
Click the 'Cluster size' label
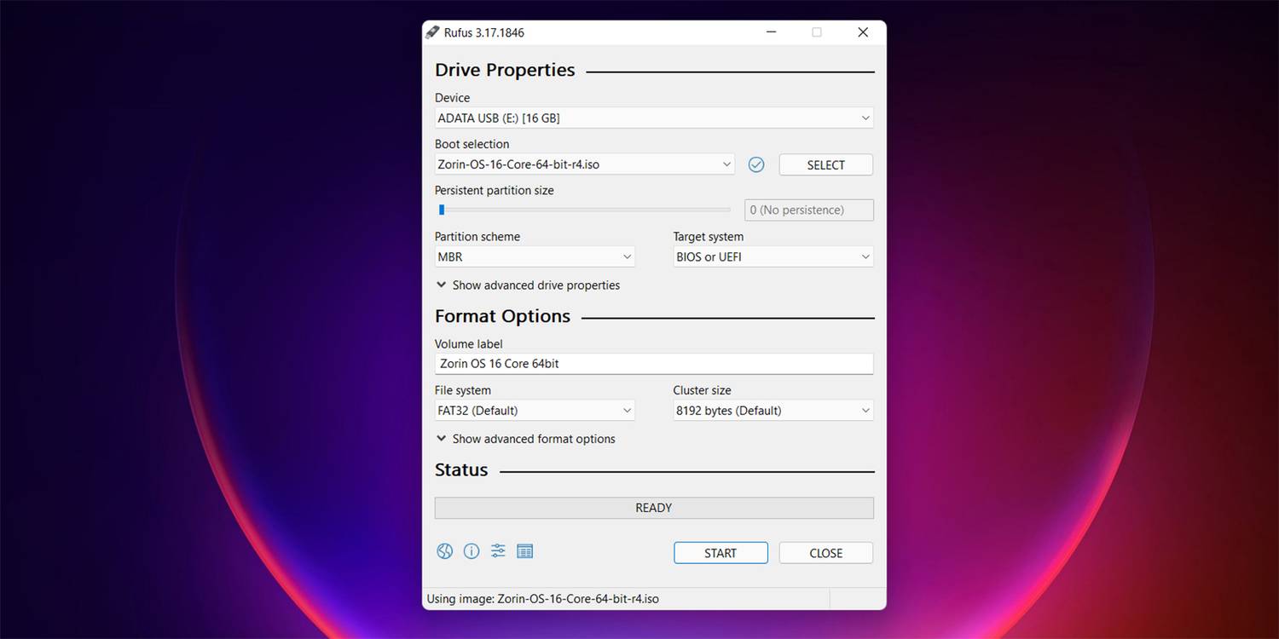(x=703, y=390)
